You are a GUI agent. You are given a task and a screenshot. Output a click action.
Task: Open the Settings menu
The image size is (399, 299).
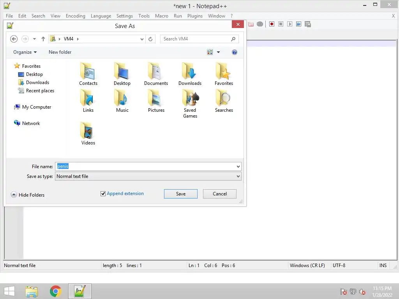(x=124, y=16)
